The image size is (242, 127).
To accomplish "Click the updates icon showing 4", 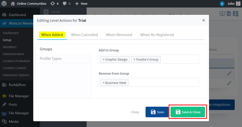I will point(52,4).
